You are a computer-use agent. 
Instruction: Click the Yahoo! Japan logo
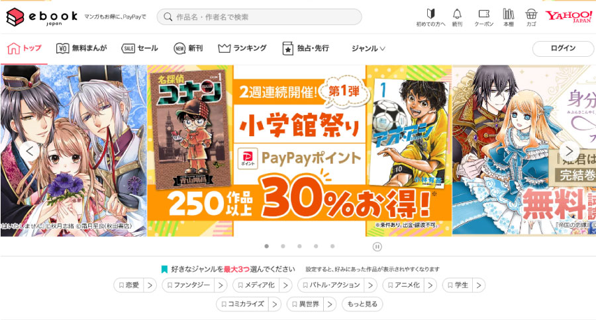click(x=568, y=17)
